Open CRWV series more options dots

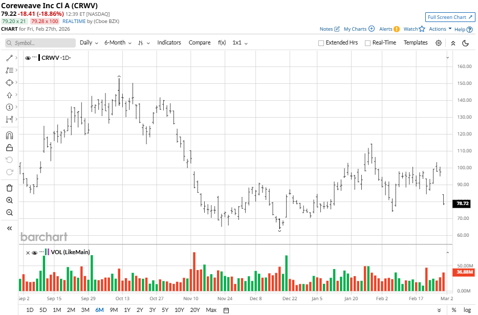click(x=34, y=57)
